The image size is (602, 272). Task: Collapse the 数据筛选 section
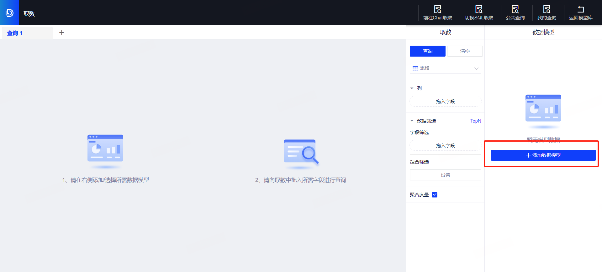[x=412, y=121]
